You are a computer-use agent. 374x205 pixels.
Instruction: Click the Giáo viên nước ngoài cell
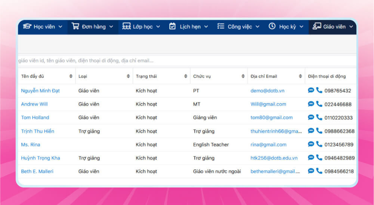pyautogui.click(x=217, y=171)
